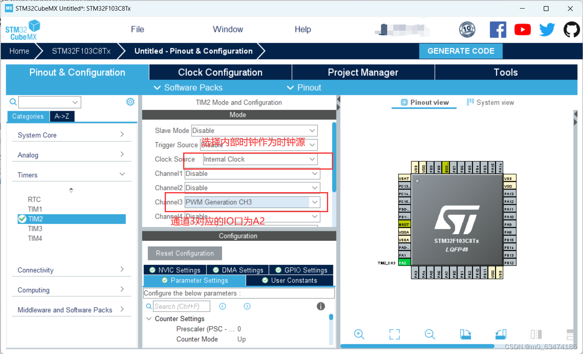Image resolution: width=583 pixels, height=354 pixels.
Task: Expand the Connectivity category
Action: tap(72, 270)
